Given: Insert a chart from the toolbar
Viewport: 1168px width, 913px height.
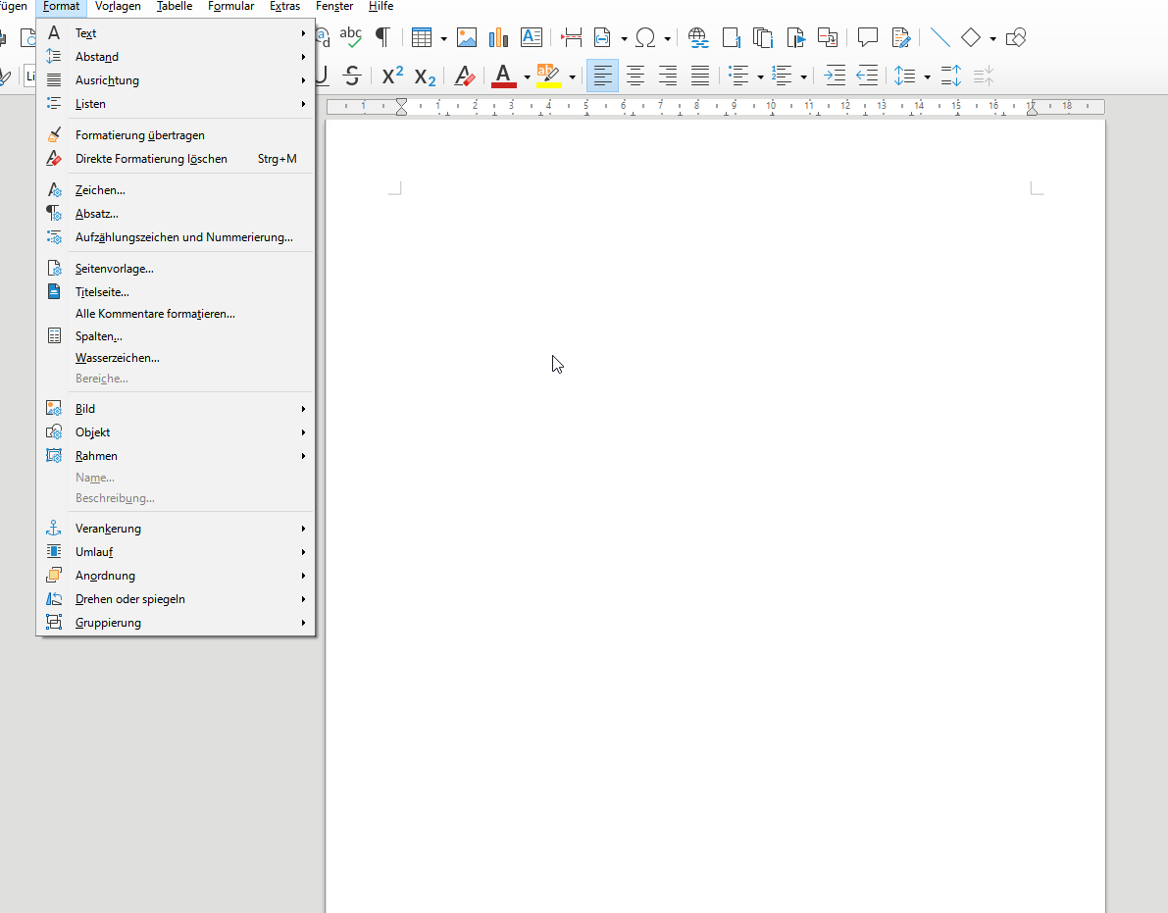Looking at the screenshot, I should [498, 37].
